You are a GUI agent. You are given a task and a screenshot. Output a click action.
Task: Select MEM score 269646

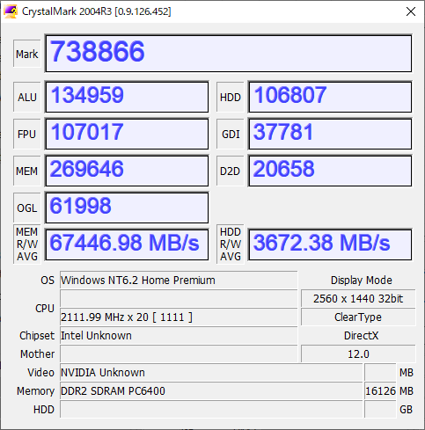point(127,171)
